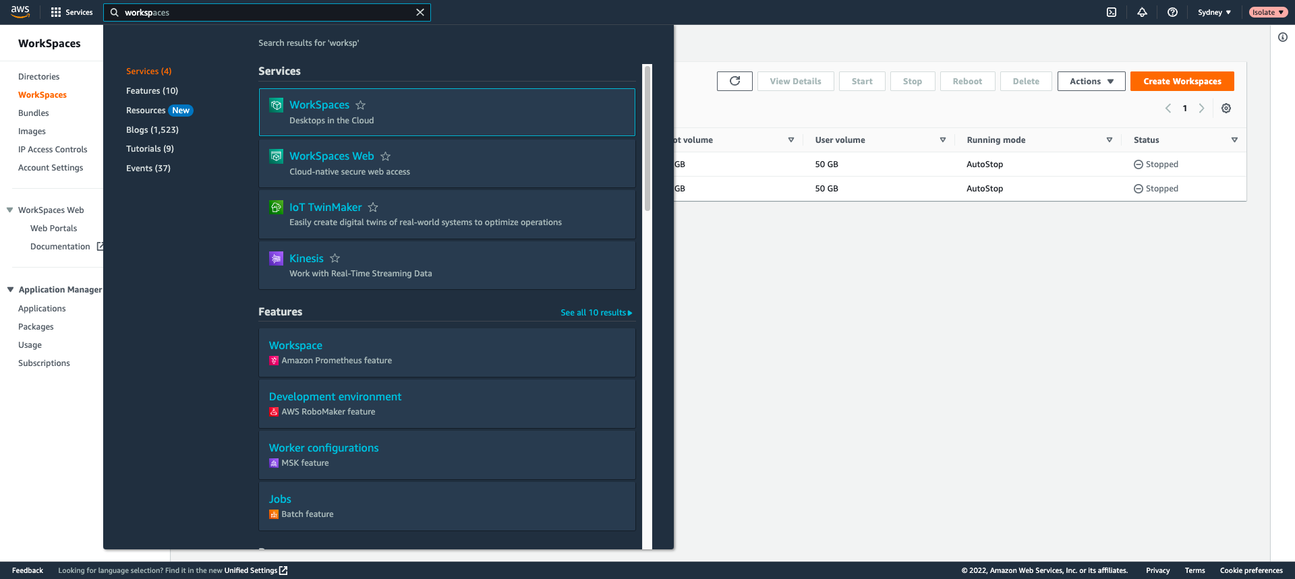This screenshot has height=579, width=1295.
Task: Click the View Details button
Action: pos(795,82)
